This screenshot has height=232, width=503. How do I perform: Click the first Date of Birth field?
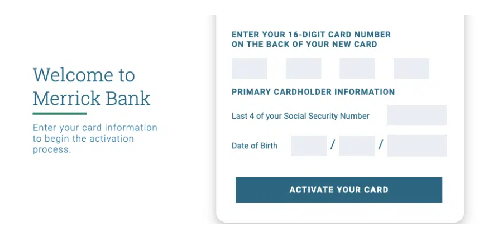pos(309,146)
